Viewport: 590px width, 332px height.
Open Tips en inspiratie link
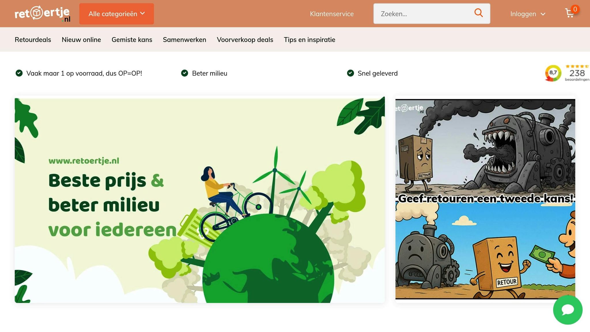pos(309,40)
